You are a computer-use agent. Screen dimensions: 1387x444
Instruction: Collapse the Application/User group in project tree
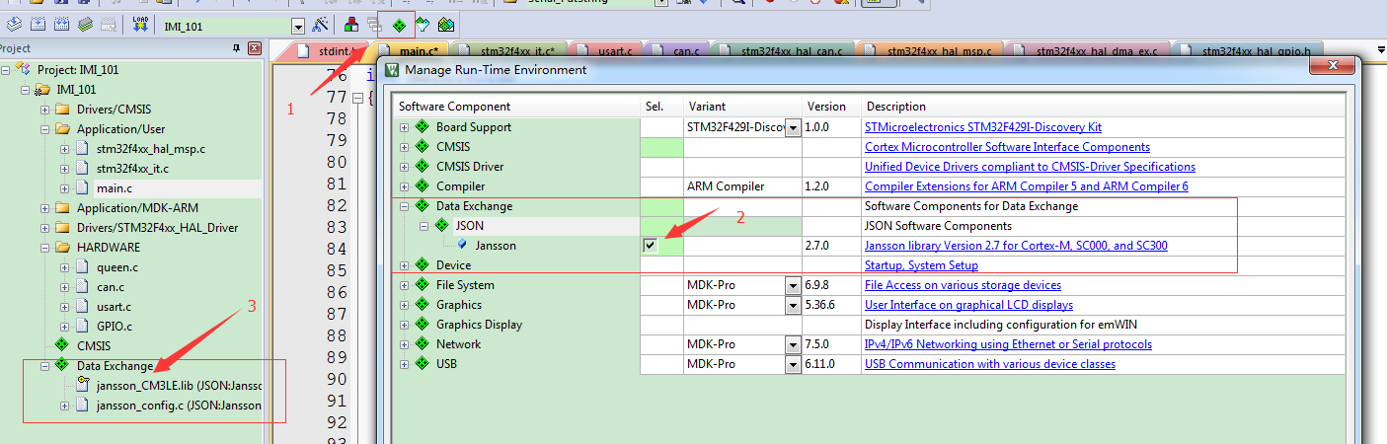(44, 129)
